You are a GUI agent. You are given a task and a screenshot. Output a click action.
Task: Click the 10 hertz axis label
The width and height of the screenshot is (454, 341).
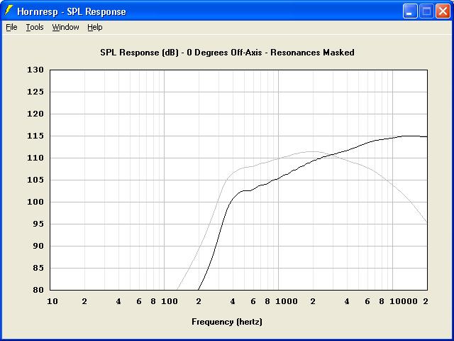click(x=52, y=301)
